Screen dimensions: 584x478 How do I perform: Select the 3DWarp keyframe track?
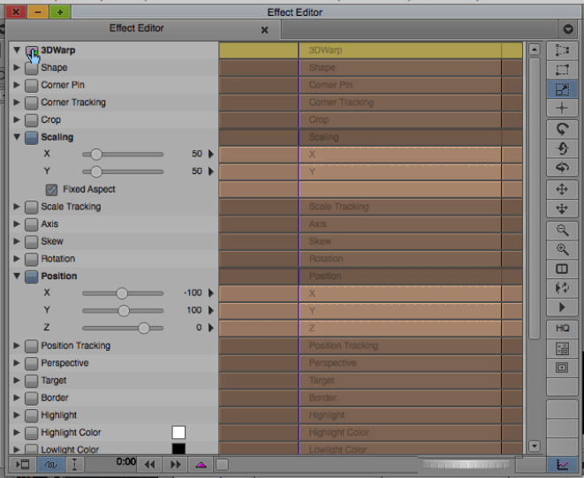pos(370,50)
